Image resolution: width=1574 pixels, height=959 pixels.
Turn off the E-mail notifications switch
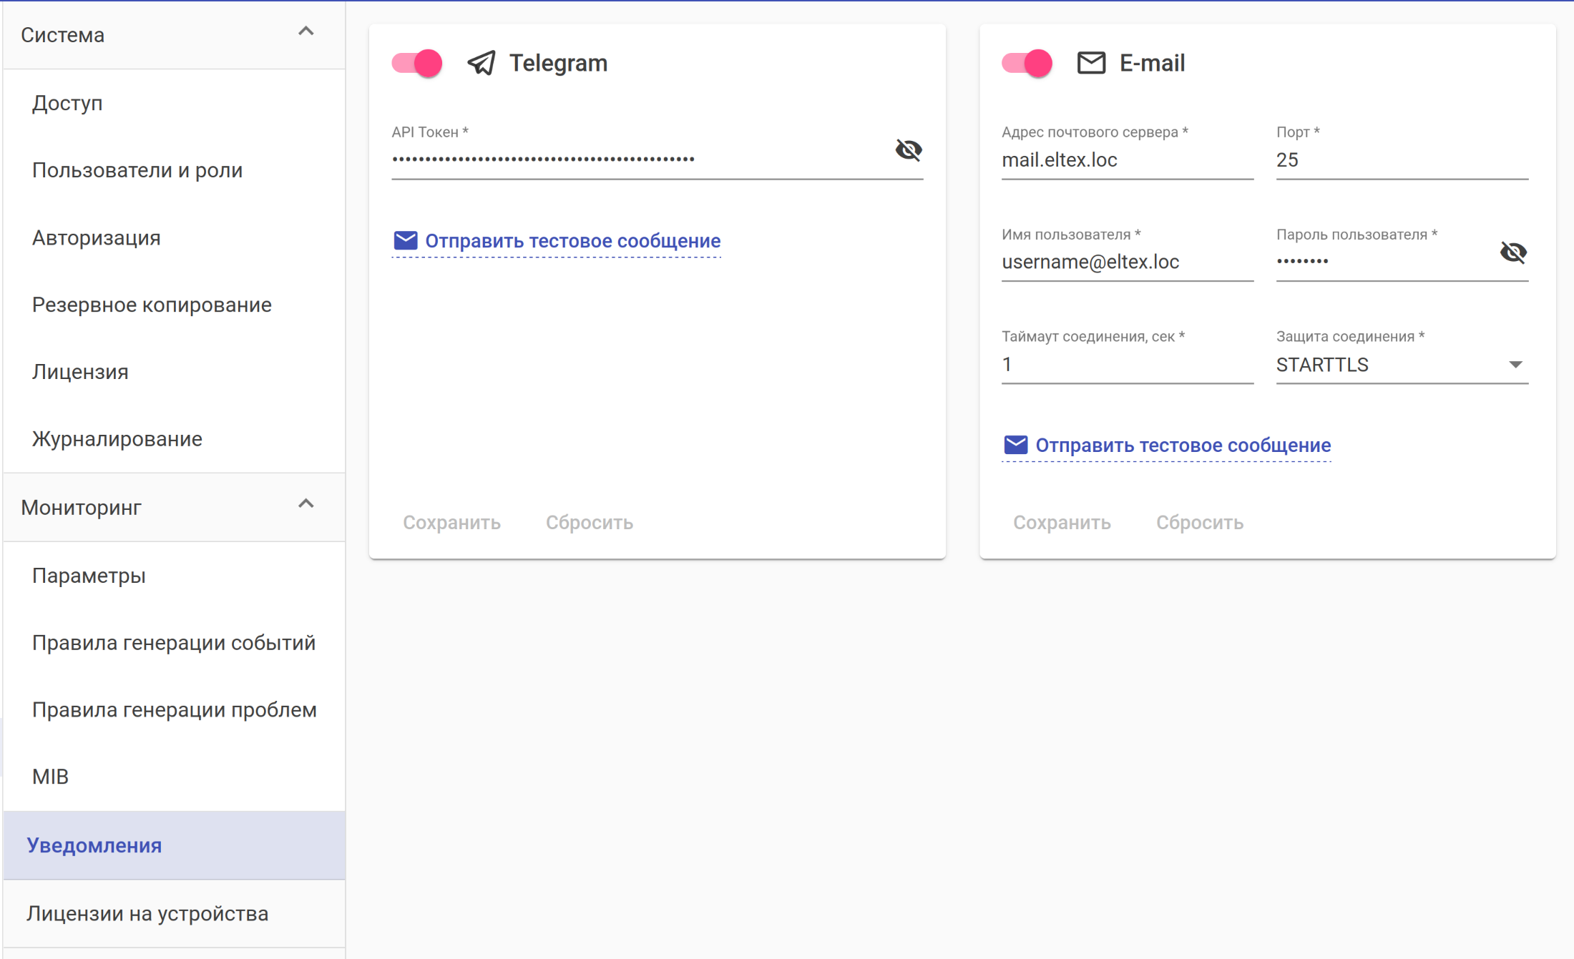[1027, 63]
